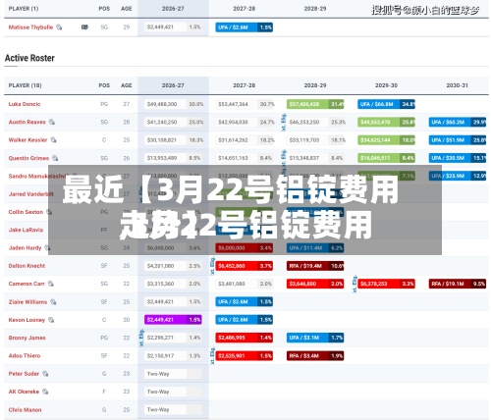Select Bronny James' UFA / $3.1M cell
This screenshot has width=491, height=420.
tap(315, 338)
